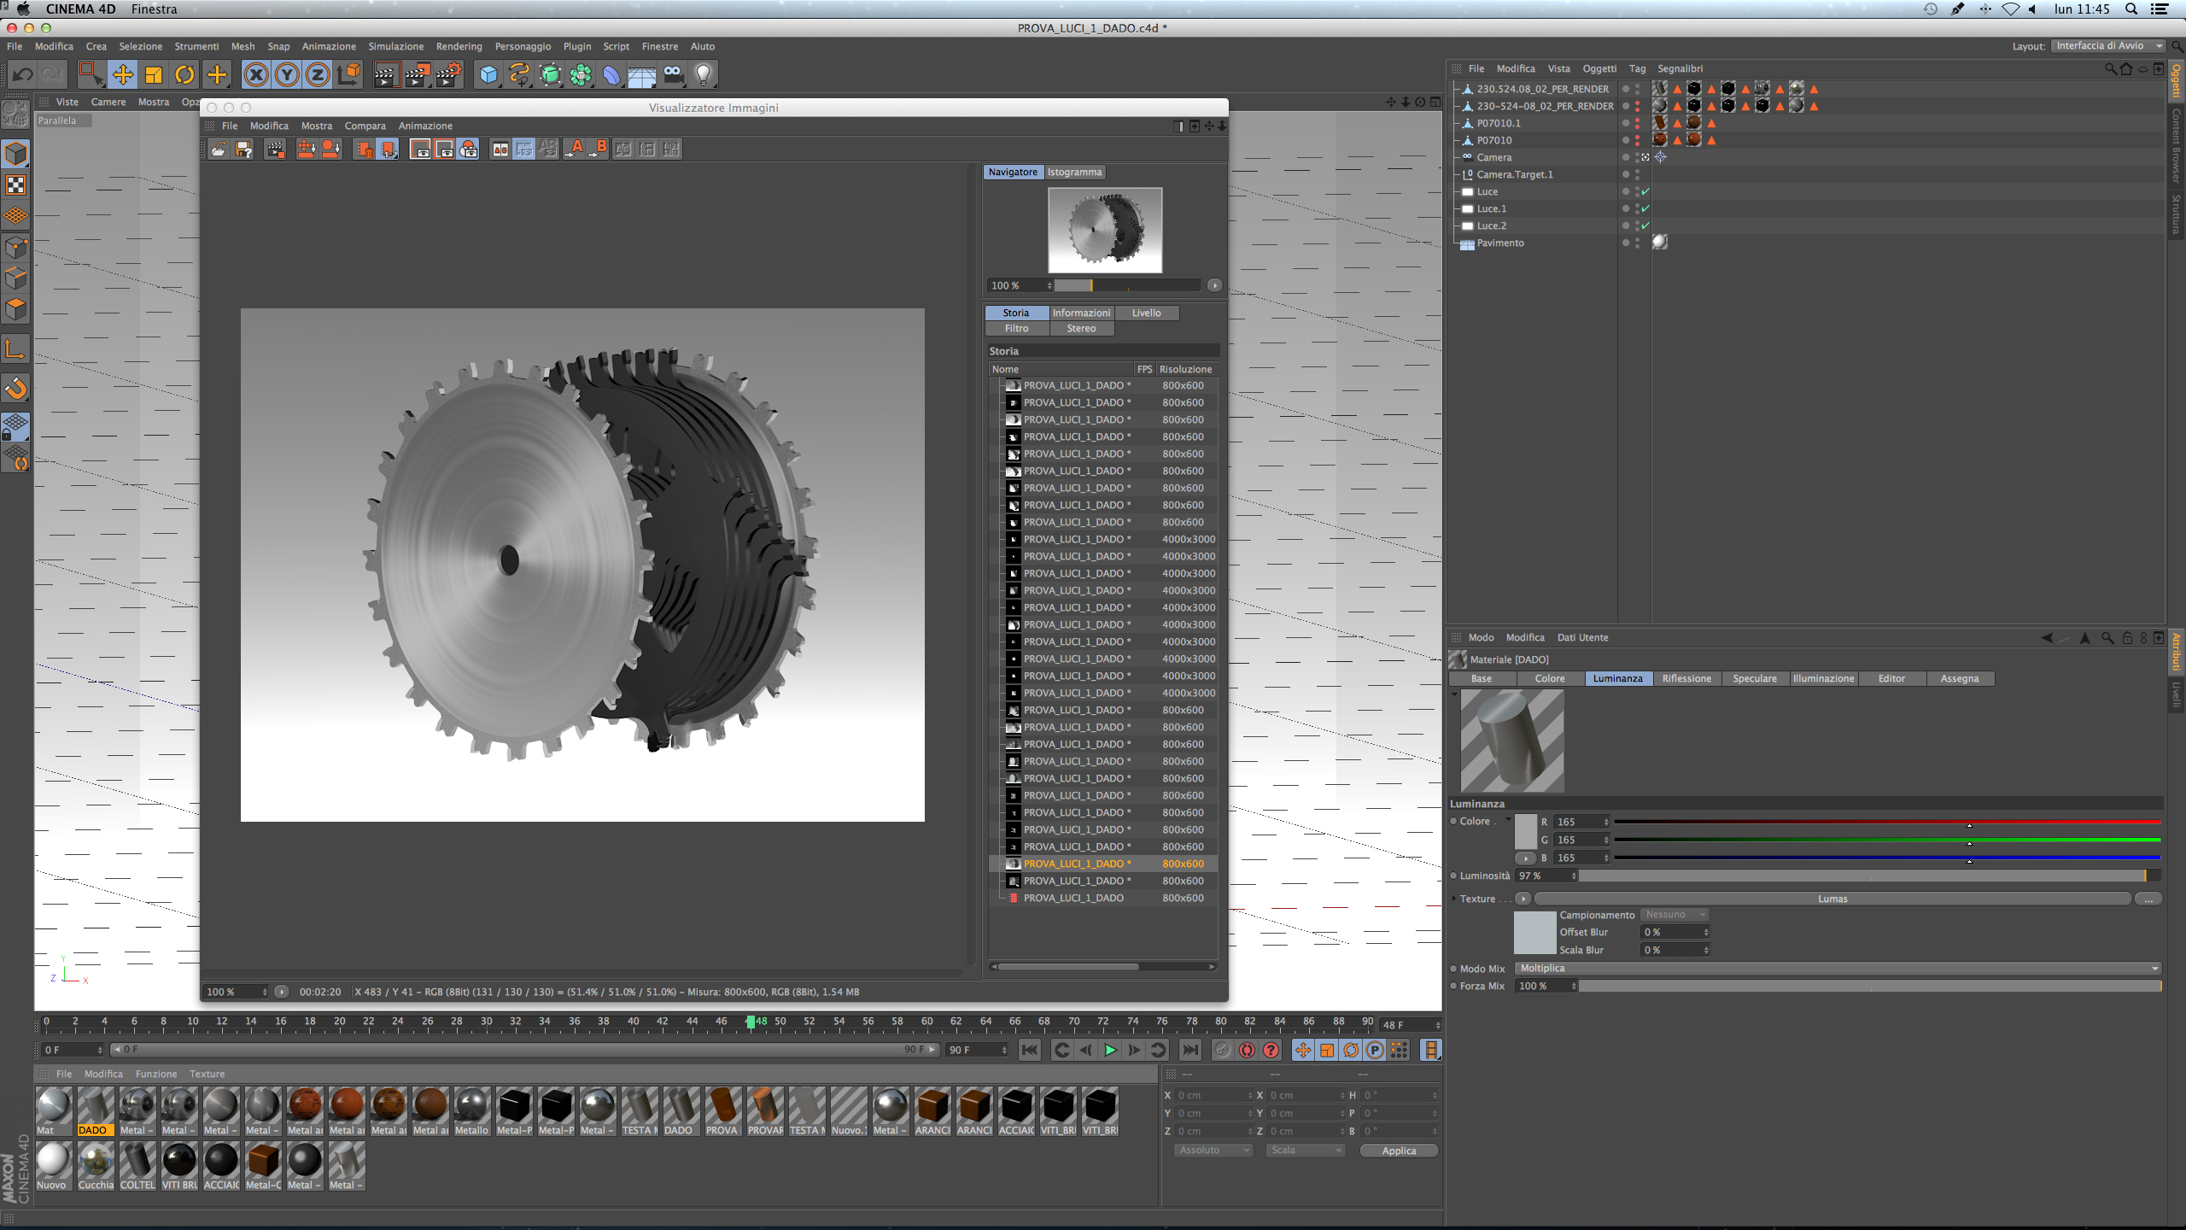Disable the Luce.1 light checkmark
This screenshot has width=2186, height=1230.
pyautogui.click(x=1645, y=208)
